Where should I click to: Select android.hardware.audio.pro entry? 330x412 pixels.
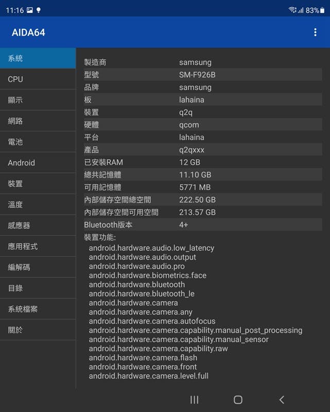pyautogui.click(x=136, y=266)
